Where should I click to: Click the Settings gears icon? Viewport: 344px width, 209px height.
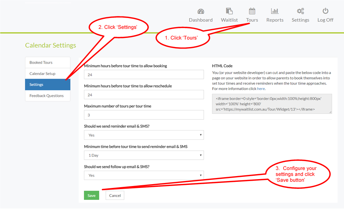click(x=300, y=11)
